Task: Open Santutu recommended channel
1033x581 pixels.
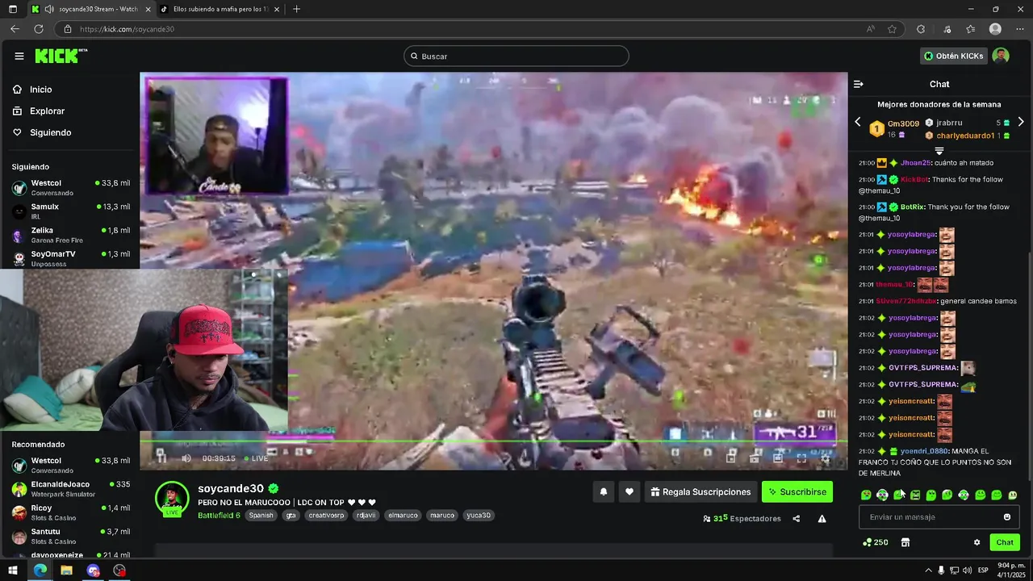Action: click(71, 536)
